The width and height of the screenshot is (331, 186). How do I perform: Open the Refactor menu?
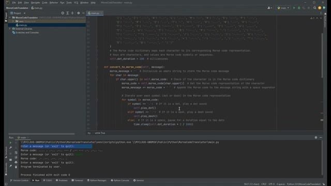tap(54, 3)
